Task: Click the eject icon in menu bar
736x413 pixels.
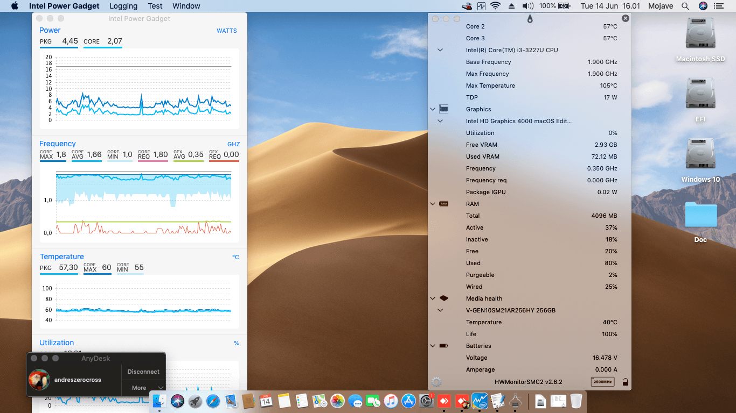Action: coord(512,6)
